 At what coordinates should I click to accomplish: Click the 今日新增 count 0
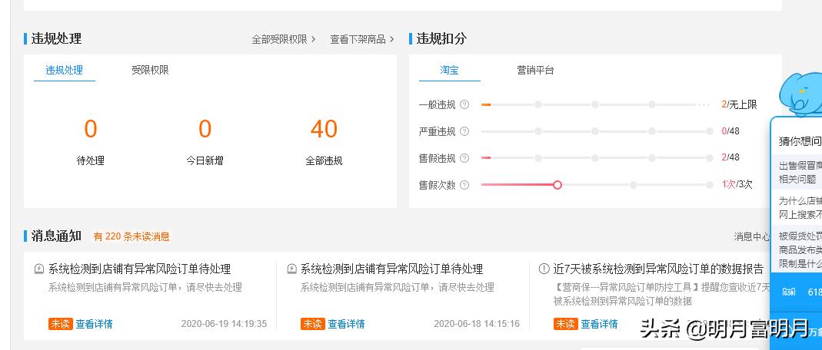[205, 129]
